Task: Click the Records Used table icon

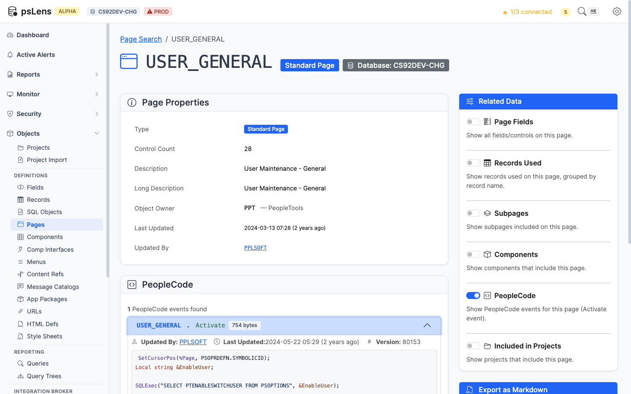Action: click(487, 163)
